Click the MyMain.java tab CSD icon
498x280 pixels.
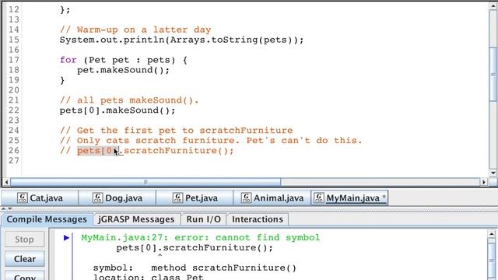(x=319, y=198)
